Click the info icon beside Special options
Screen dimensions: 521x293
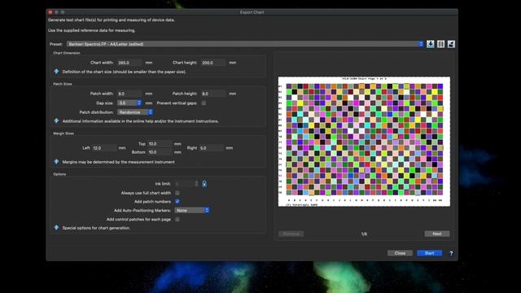pos(56,228)
